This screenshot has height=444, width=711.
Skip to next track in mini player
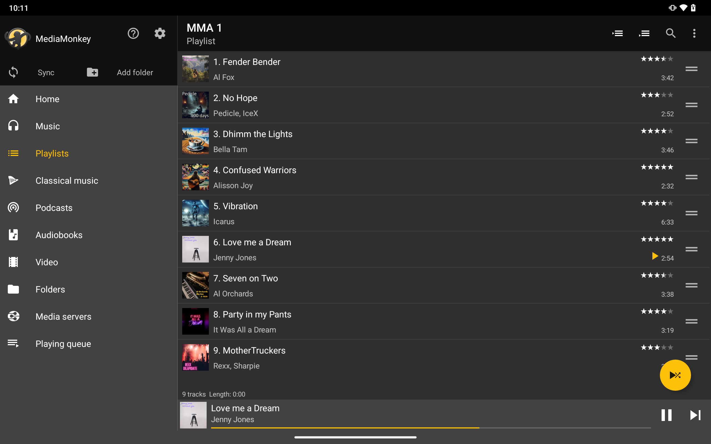[x=695, y=415]
